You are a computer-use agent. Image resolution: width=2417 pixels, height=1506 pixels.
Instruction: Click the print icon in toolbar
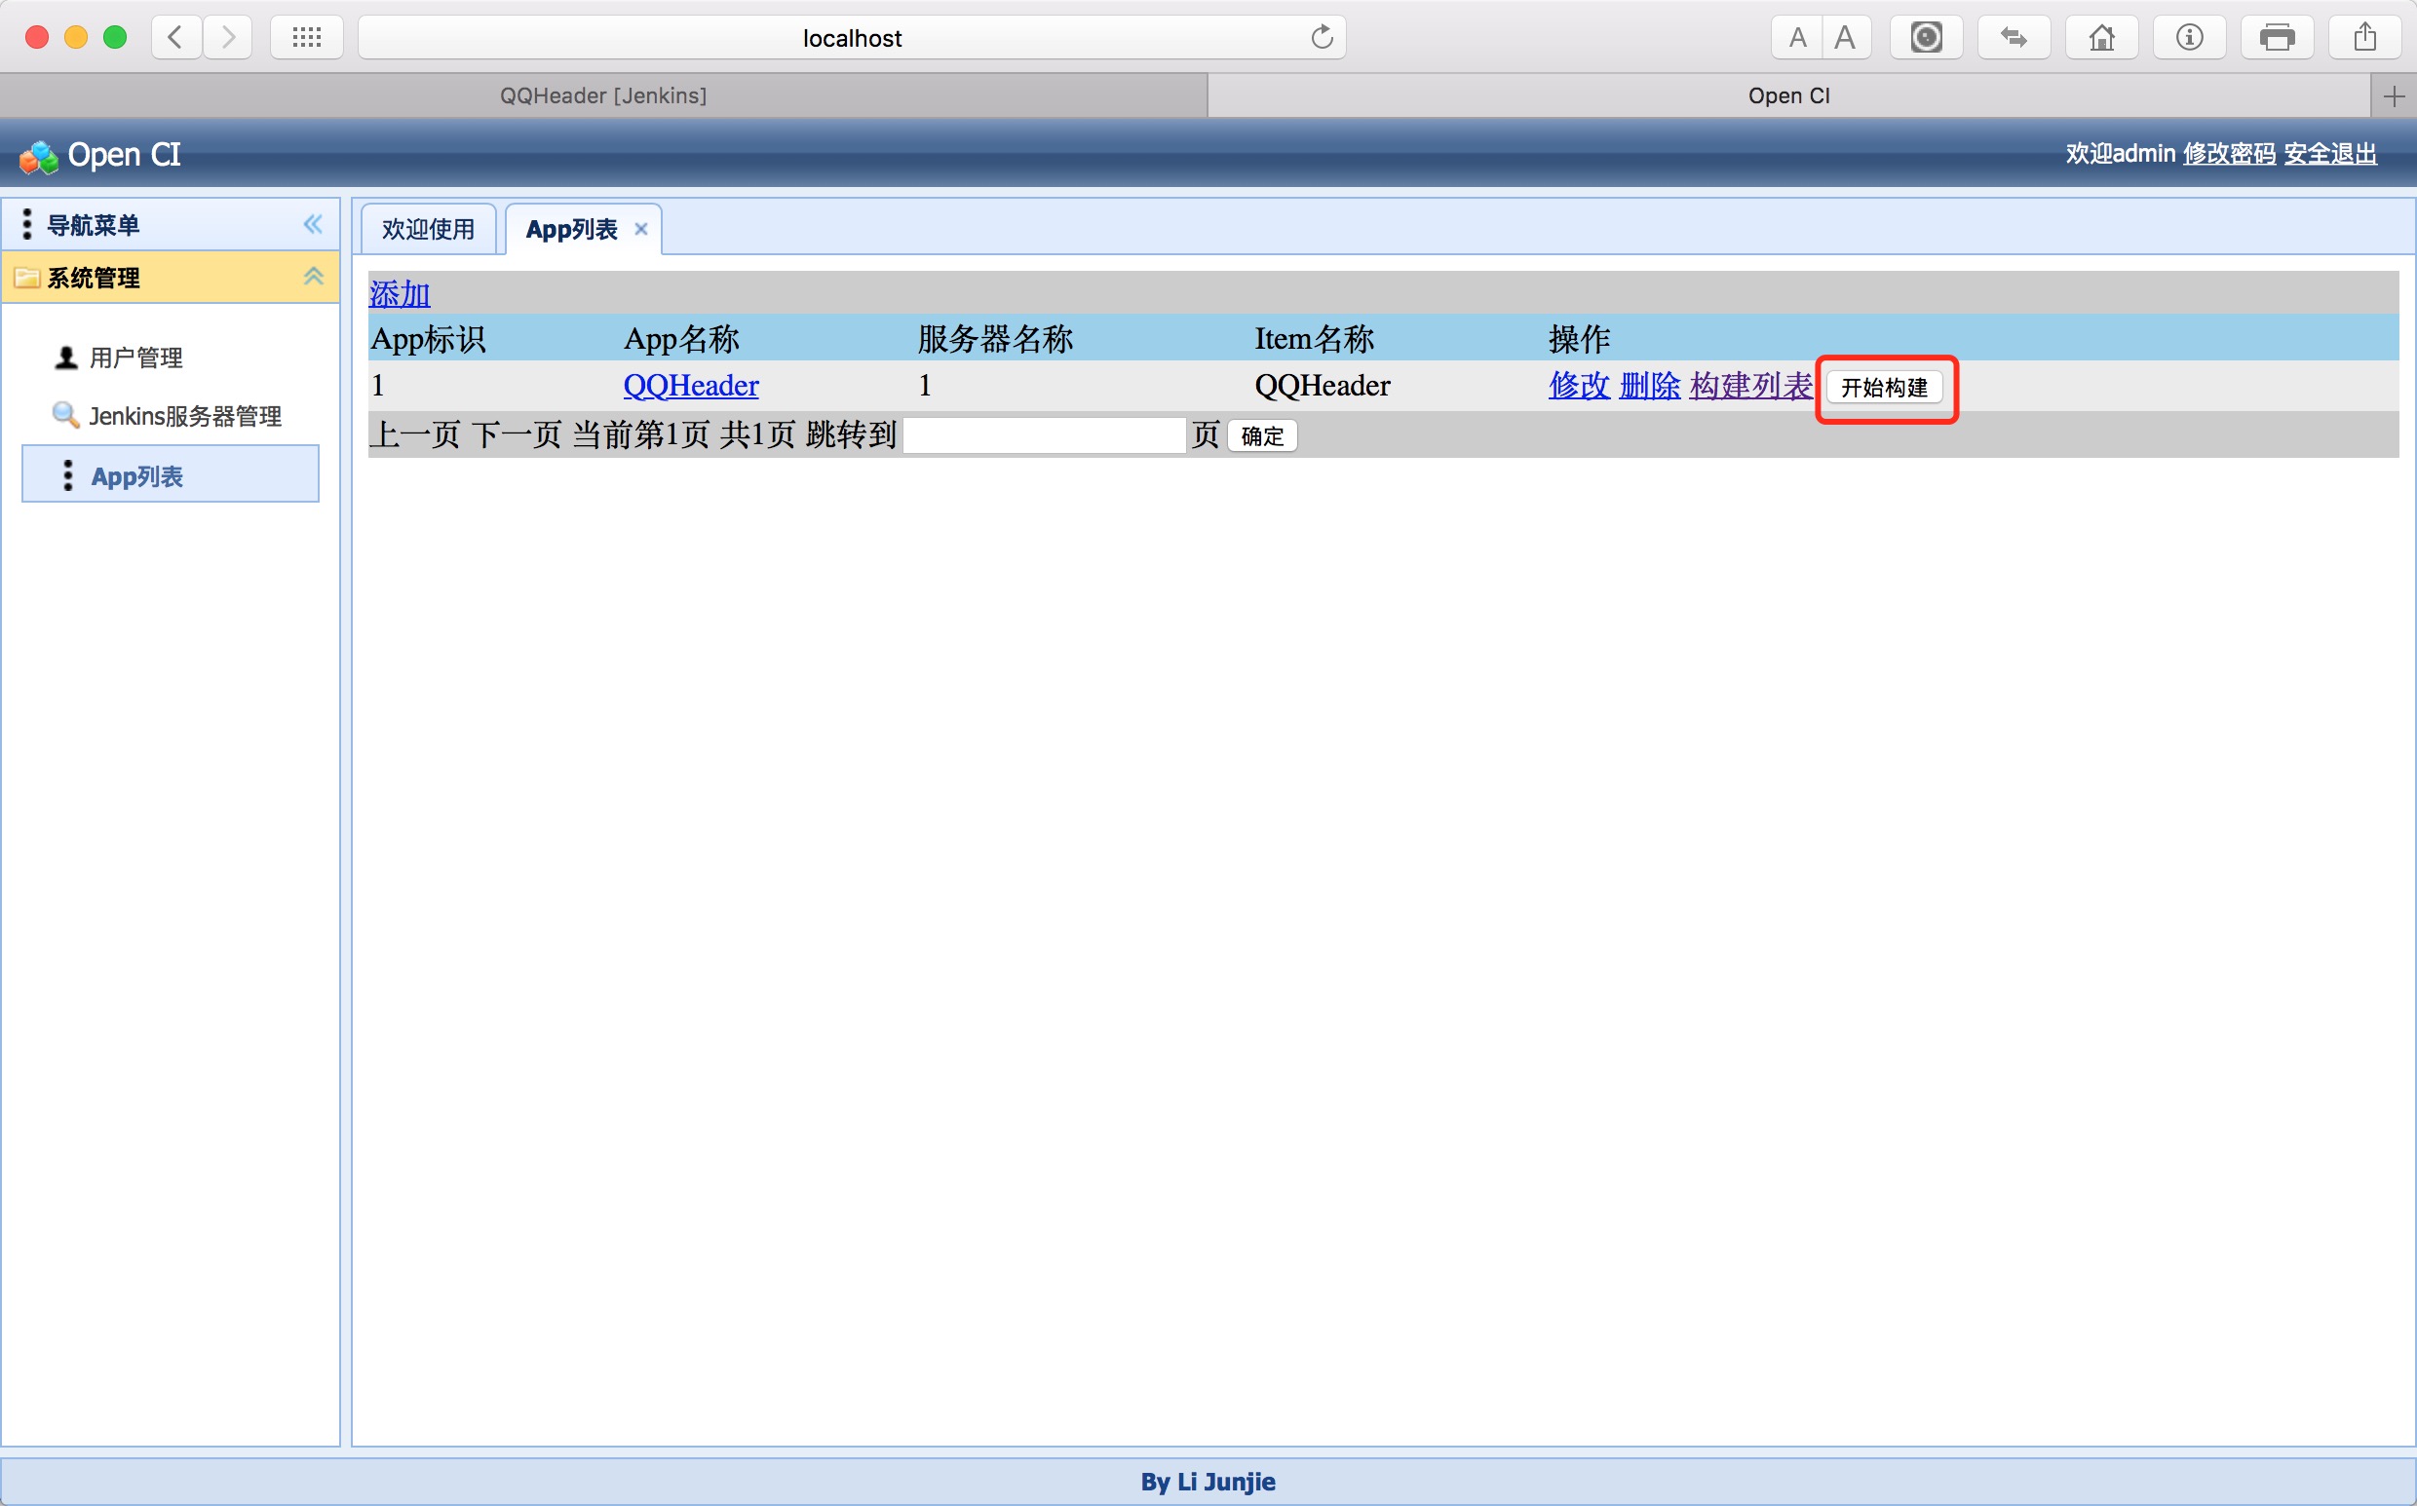(x=2277, y=38)
